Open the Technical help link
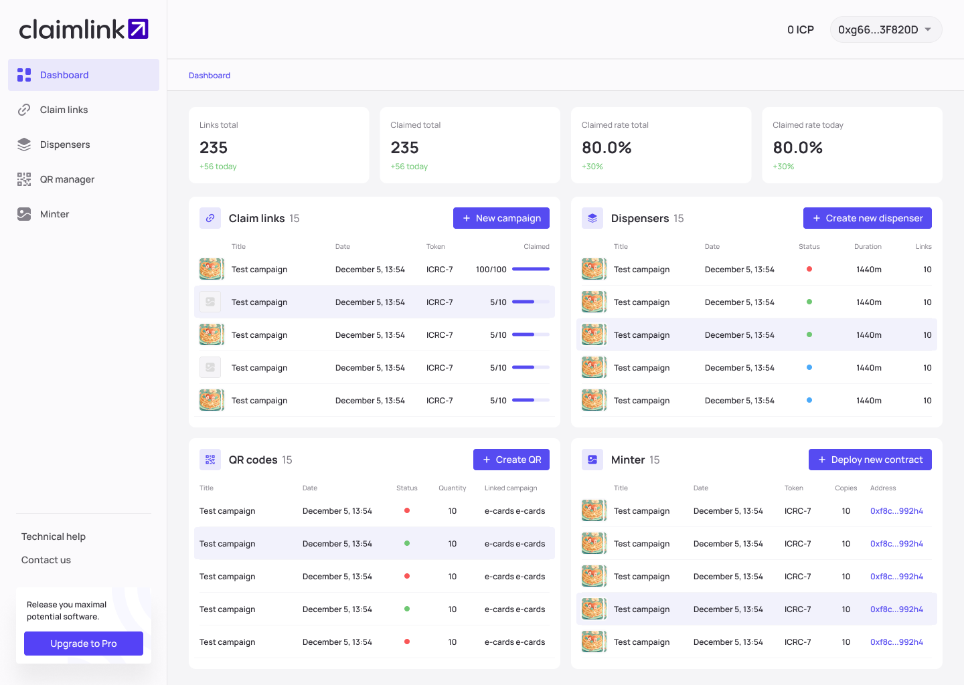The height and width of the screenshot is (685, 964). [54, 536]
